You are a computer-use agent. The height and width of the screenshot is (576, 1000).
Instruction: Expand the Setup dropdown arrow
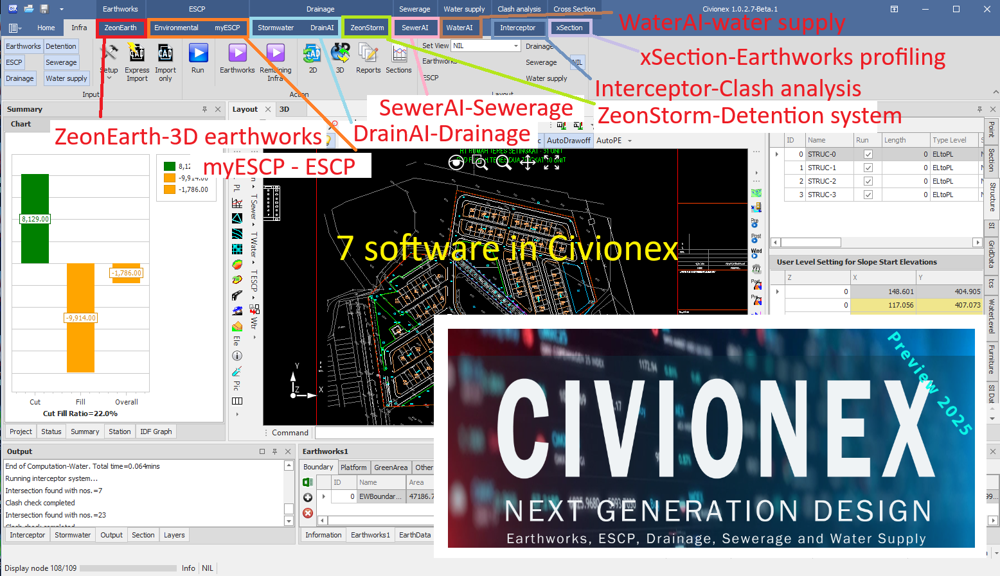(109, 78)
